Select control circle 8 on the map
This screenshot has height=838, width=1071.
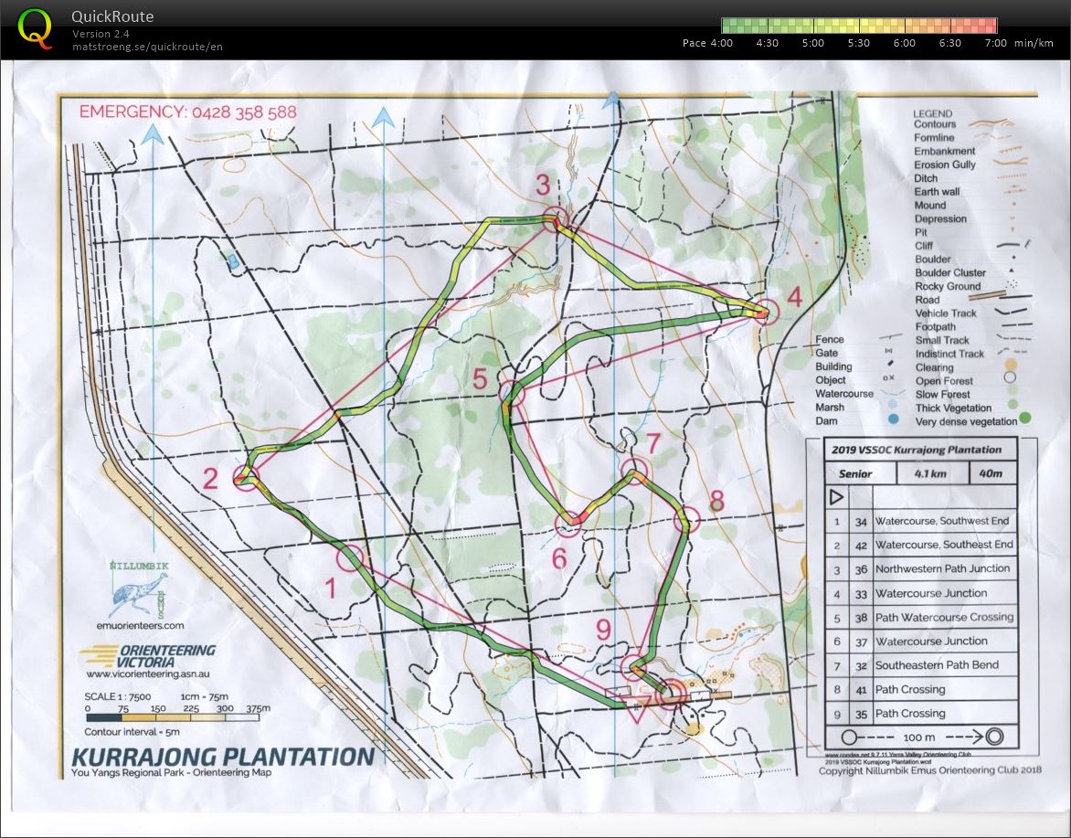click(x=685, y=521)
